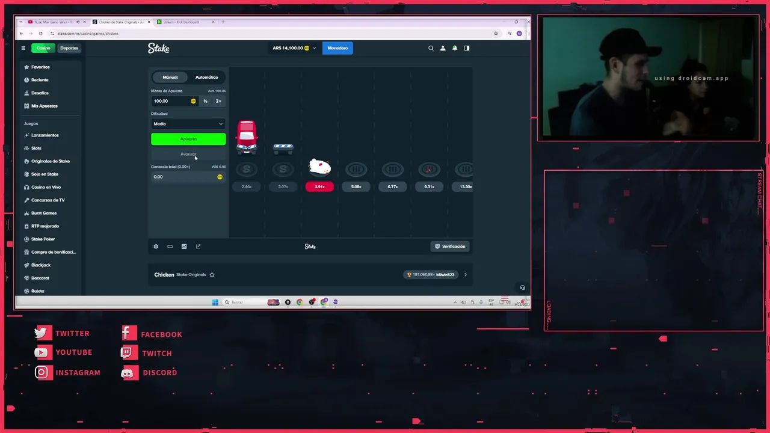Open Chrome from the taskbar

[300, 302]
